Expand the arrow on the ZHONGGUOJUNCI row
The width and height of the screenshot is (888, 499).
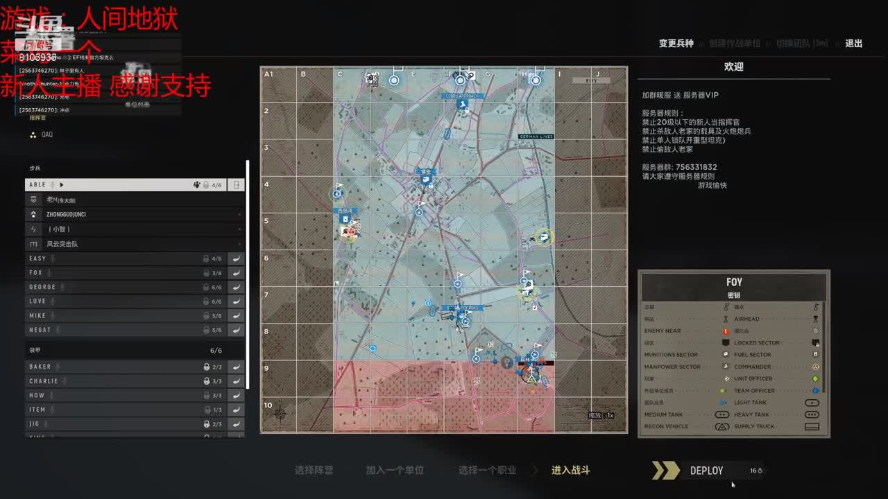click(240, 214)
